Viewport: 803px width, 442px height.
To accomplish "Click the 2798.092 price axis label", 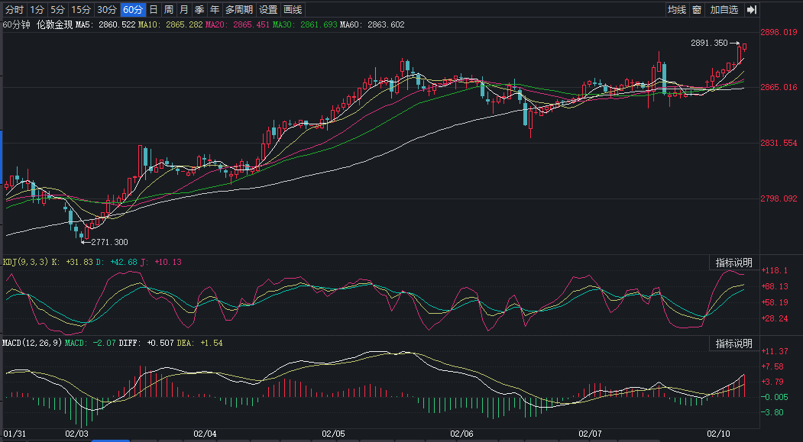I will click(x=779, y=198).
